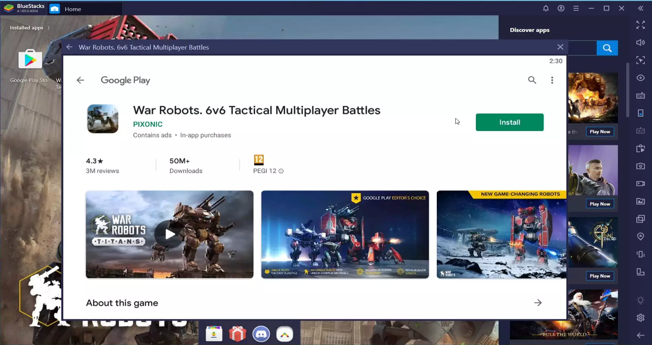Open Google Play three-dot overflow menu
Screen dimensions: 652x345
point(552,80)
